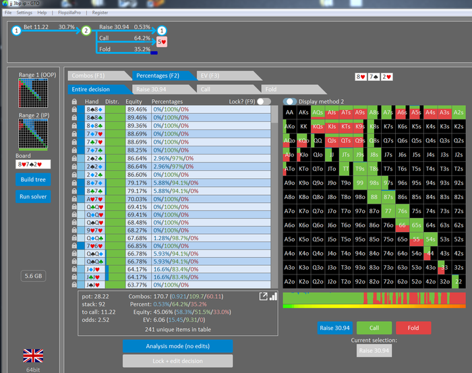This screenshot has width=472, height=373.
Task: Open the Settings menu
Action: pyautogui.click(x=24, y=13)
